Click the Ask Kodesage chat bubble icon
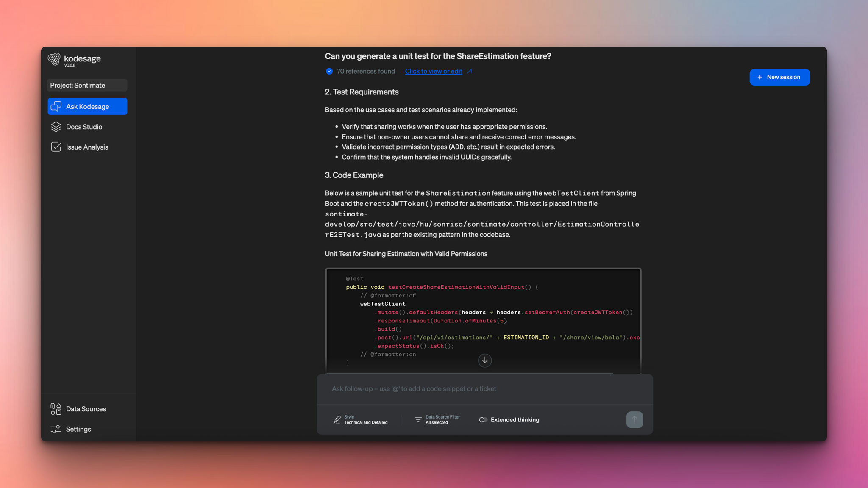Viewport: 868px width, 488px height. [56, 106]
